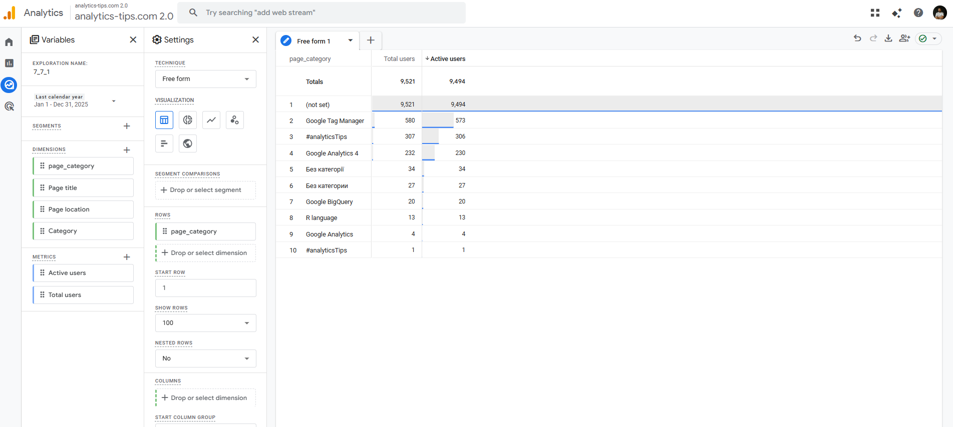Pick the bar chart visualization
Image resolution: width=953 pixels, height=427 pixels.
[x=164, y=143]
